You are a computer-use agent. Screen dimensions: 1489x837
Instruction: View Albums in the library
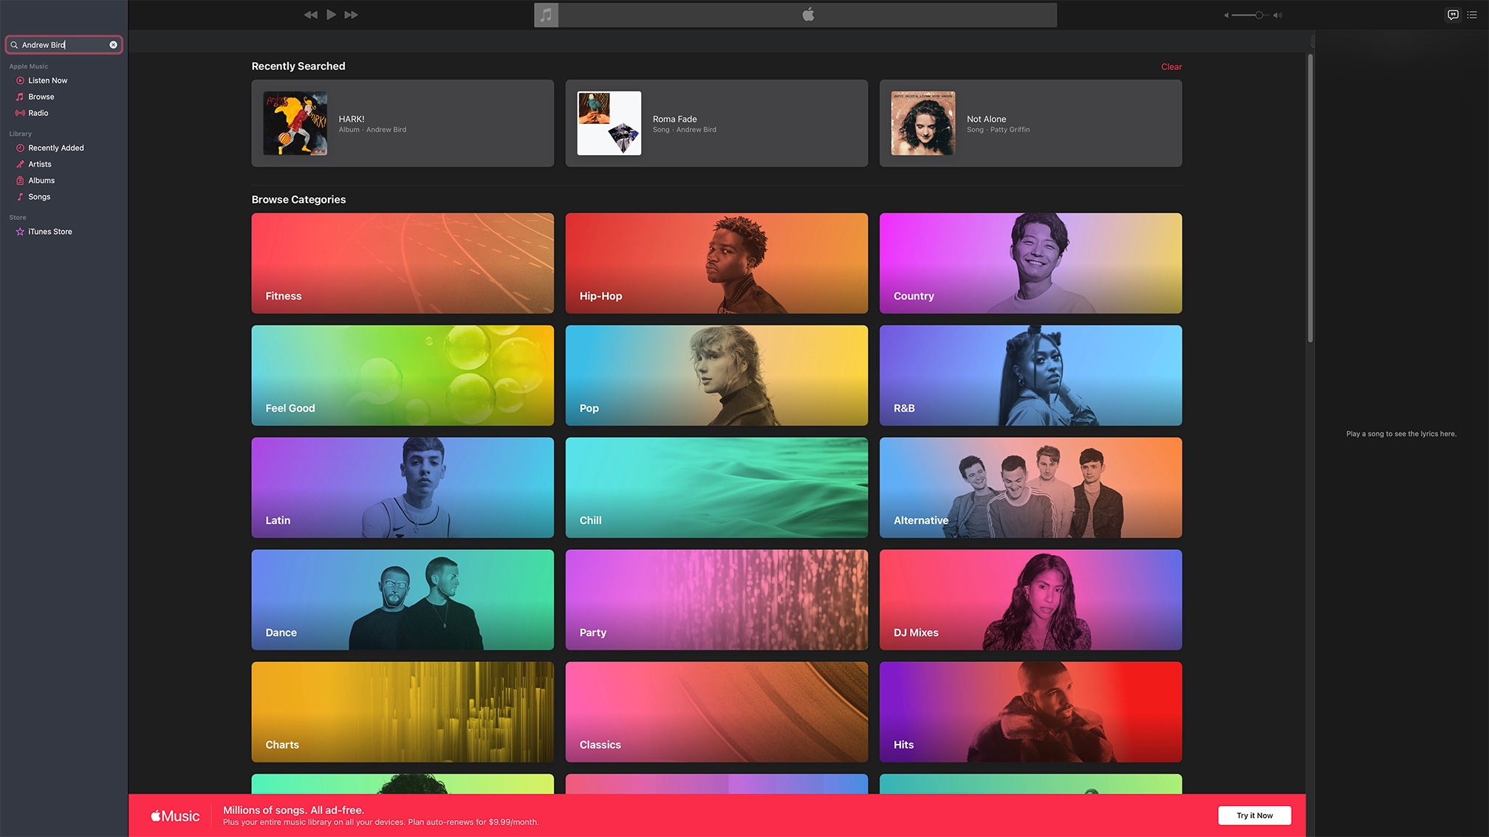point(41,180)
